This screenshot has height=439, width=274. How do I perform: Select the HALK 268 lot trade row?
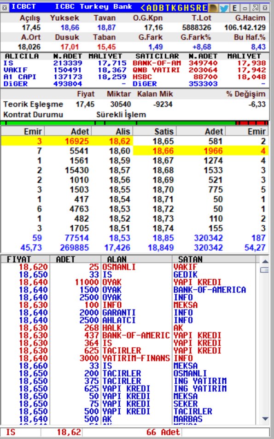(128, 328)
